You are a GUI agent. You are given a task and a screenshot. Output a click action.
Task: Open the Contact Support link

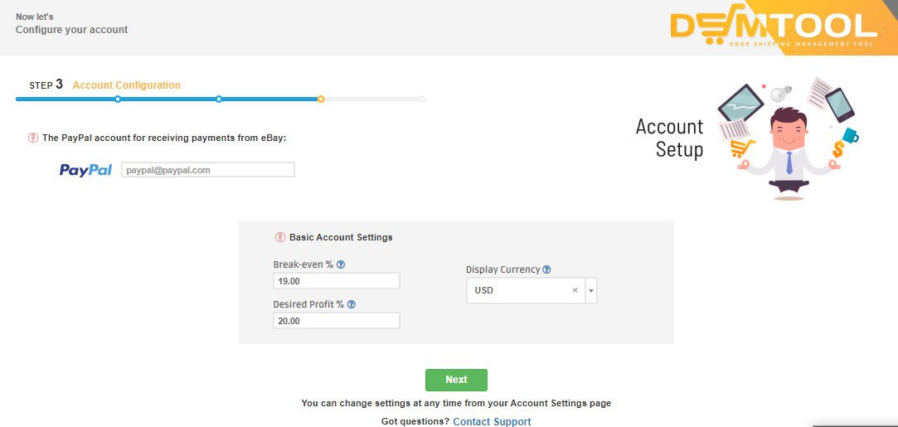pyautogui.click(x=492, y=422)
